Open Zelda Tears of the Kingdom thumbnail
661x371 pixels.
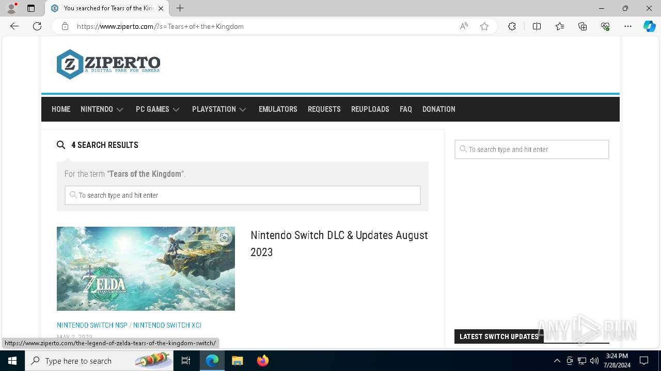146,268
